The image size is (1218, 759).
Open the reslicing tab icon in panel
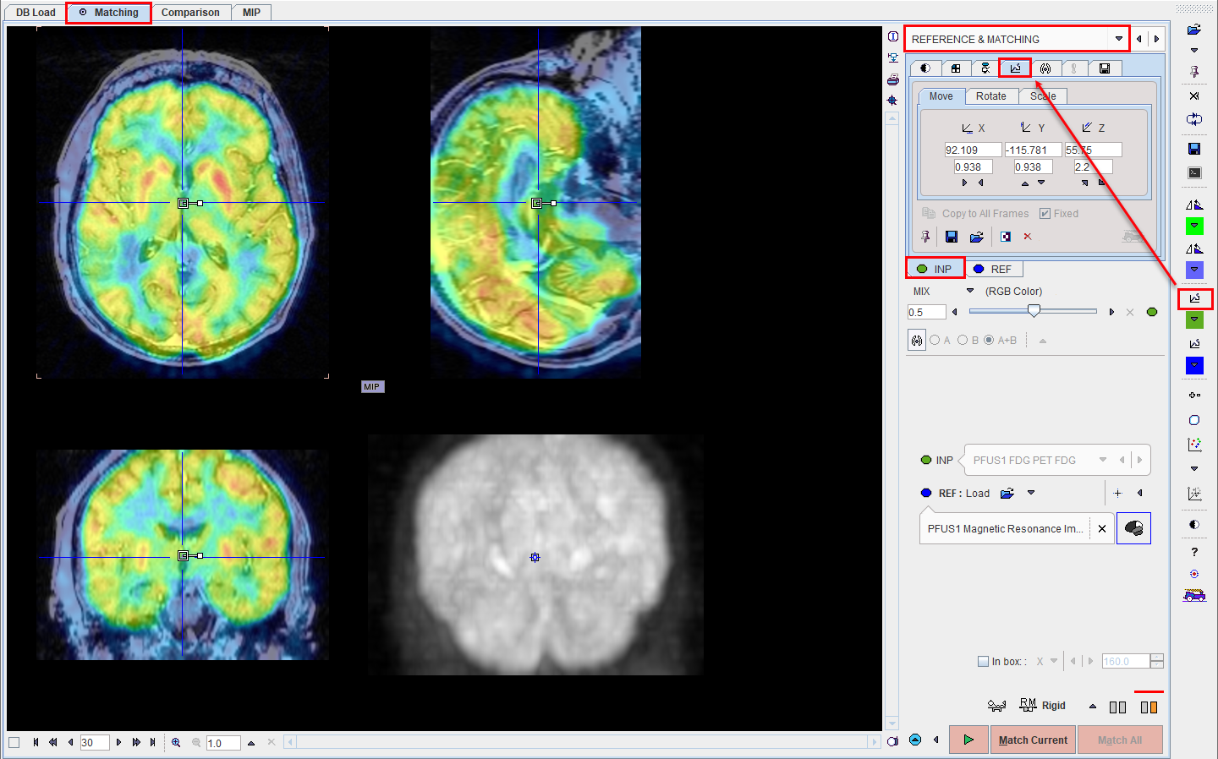(1015, 68)
